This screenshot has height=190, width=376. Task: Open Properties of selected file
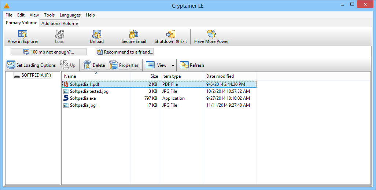coord(124,65)
